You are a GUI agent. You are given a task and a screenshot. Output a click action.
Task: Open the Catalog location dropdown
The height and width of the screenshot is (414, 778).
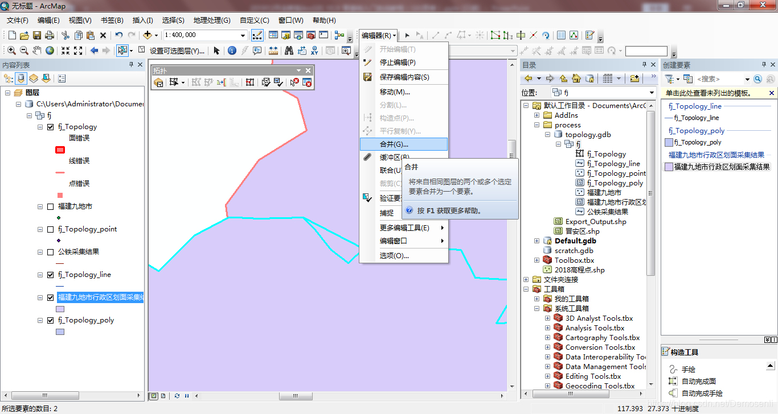tap(652, 92)
